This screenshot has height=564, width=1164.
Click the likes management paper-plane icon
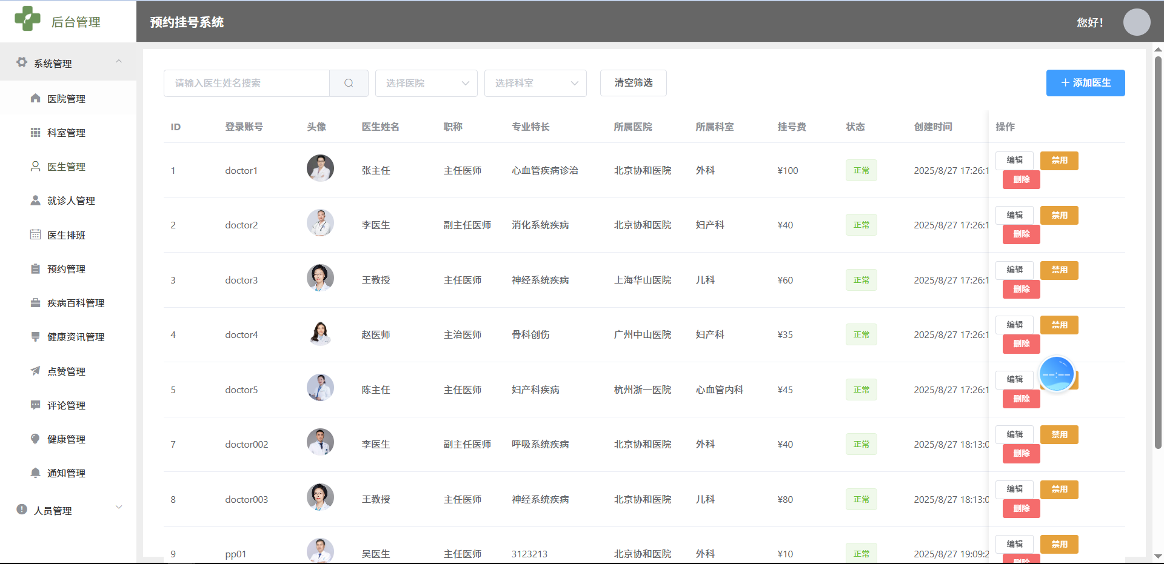click(x=35, y=371)
